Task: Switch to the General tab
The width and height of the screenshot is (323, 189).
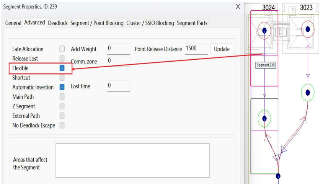Action: click(x=13, y=23)
